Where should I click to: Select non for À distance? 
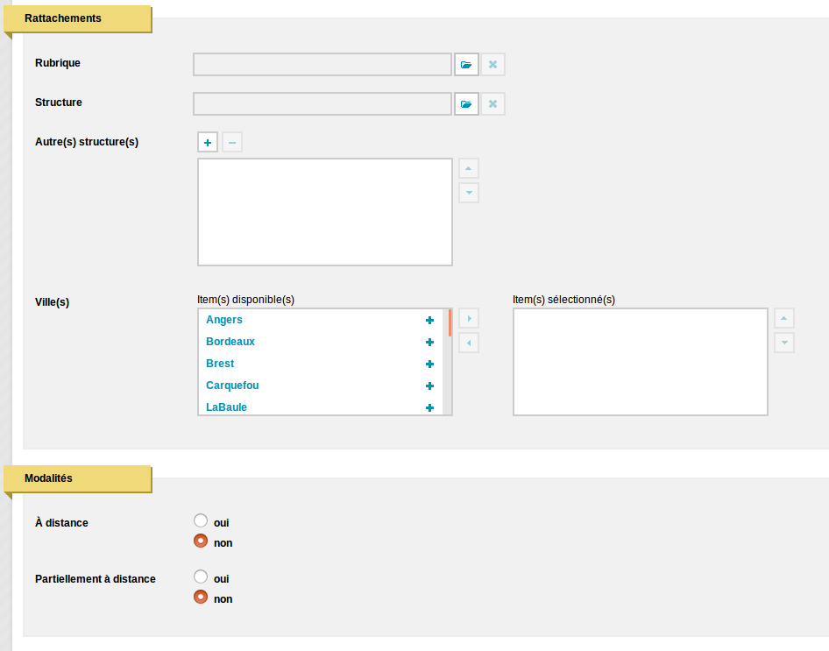[x=201, y=541]
